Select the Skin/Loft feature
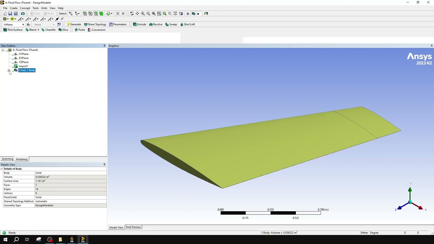 click(x=188, y=24)
